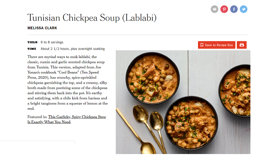266x159 pixels.
Task: Open the Garlicky, Spicy Chickpea Stew article link
Action: pyautogui.click(x=67, y=119)
